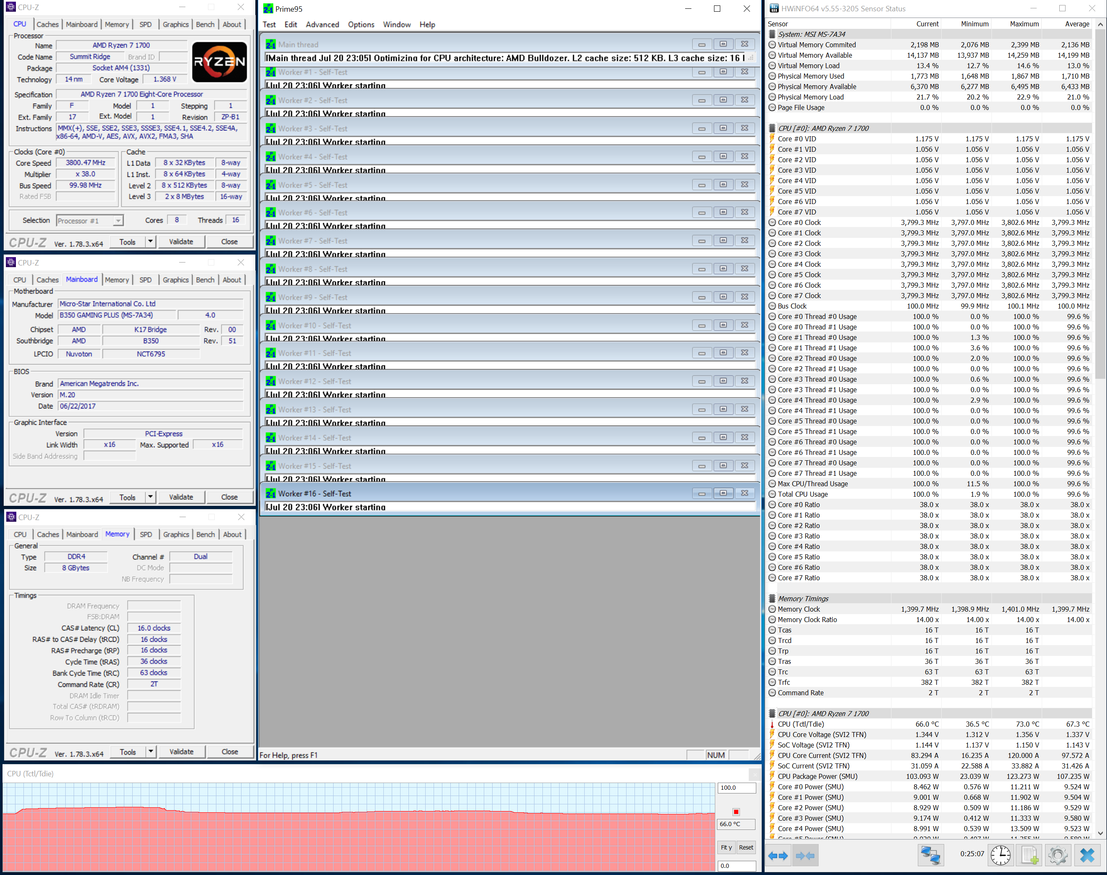Open HWiNFO sensor settings gear icon
Image resolution: width=1107 pixels, height=875 pixels.
(x=1058, y=855)
